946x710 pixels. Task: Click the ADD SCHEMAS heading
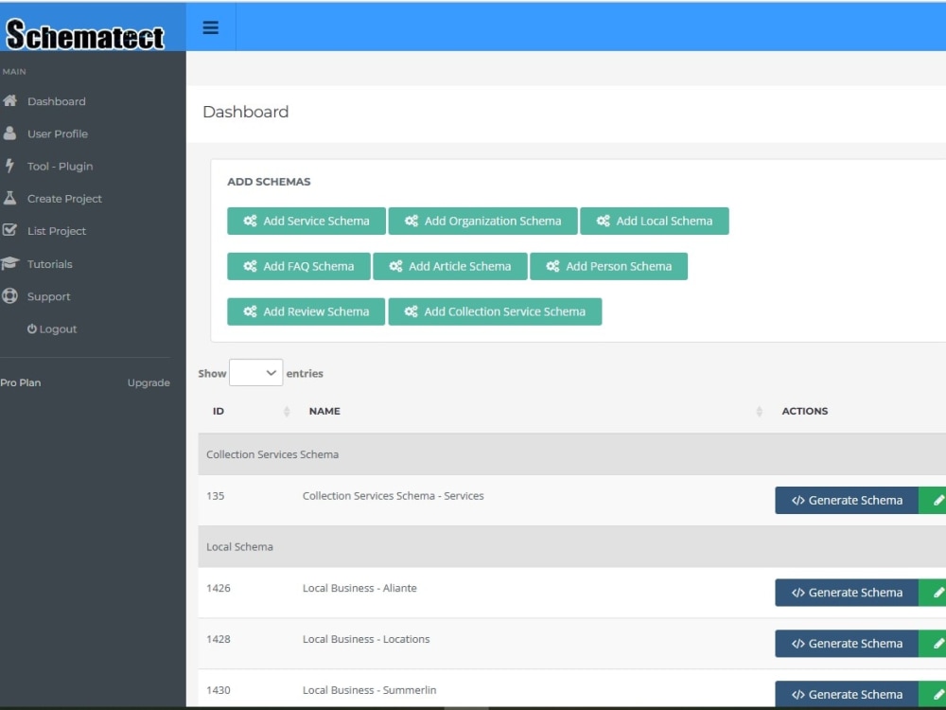[269, 182]
